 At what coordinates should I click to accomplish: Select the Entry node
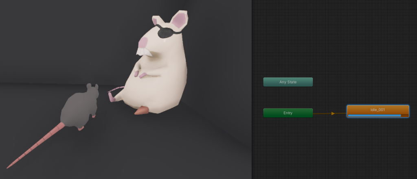pos(288,113)
